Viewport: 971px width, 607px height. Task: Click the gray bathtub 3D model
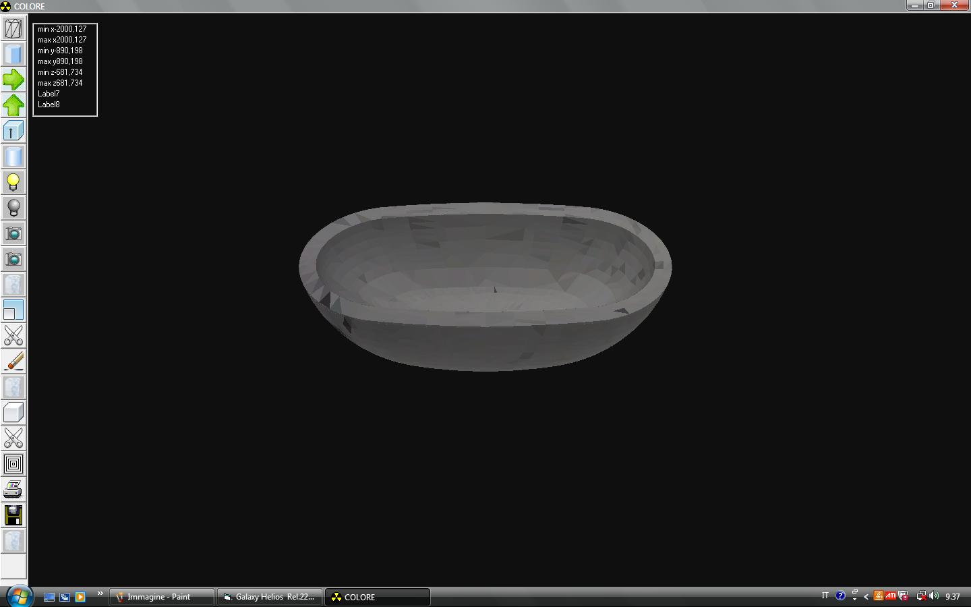(486, 287)
